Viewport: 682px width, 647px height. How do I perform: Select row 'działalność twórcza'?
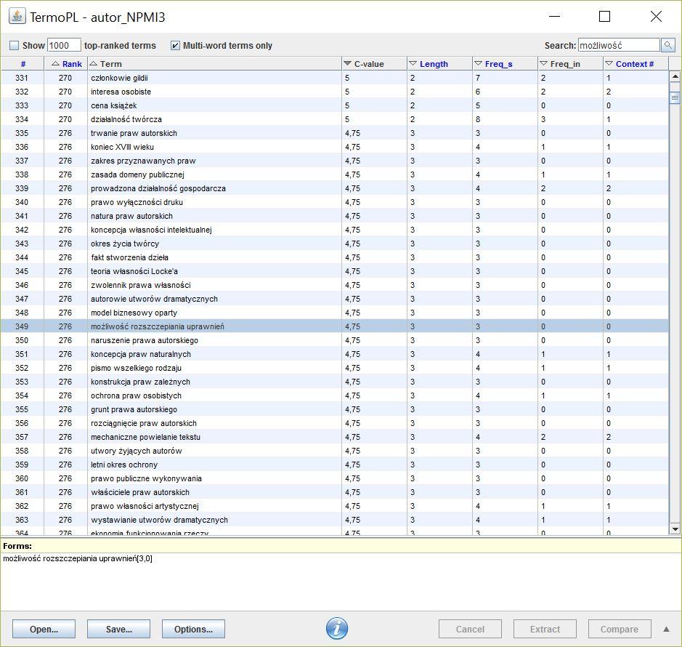tap(335, 119)
